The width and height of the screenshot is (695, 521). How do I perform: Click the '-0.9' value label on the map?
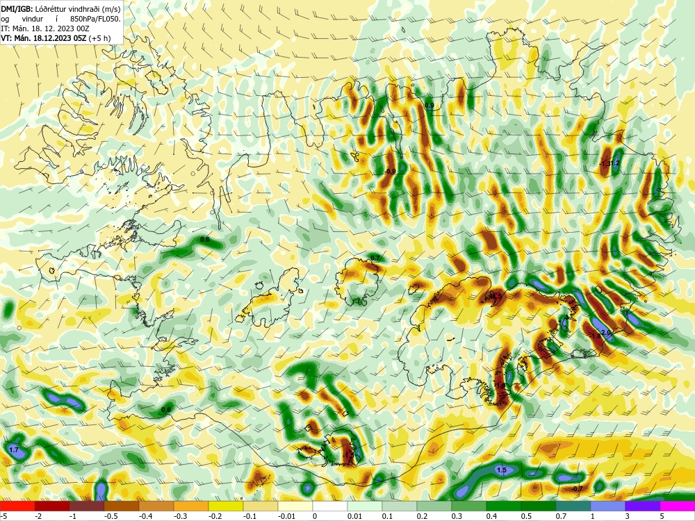click(390, 172)
